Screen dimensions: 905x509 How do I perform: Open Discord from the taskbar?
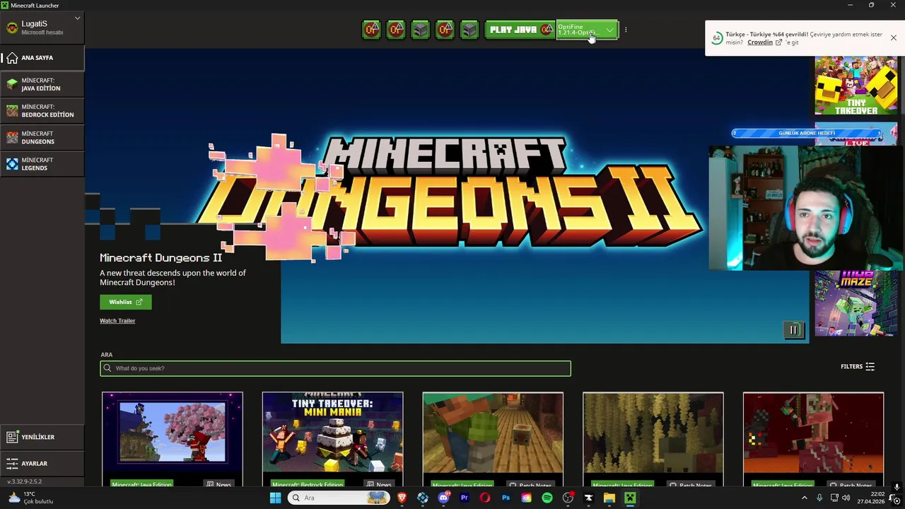pos(443,498)
